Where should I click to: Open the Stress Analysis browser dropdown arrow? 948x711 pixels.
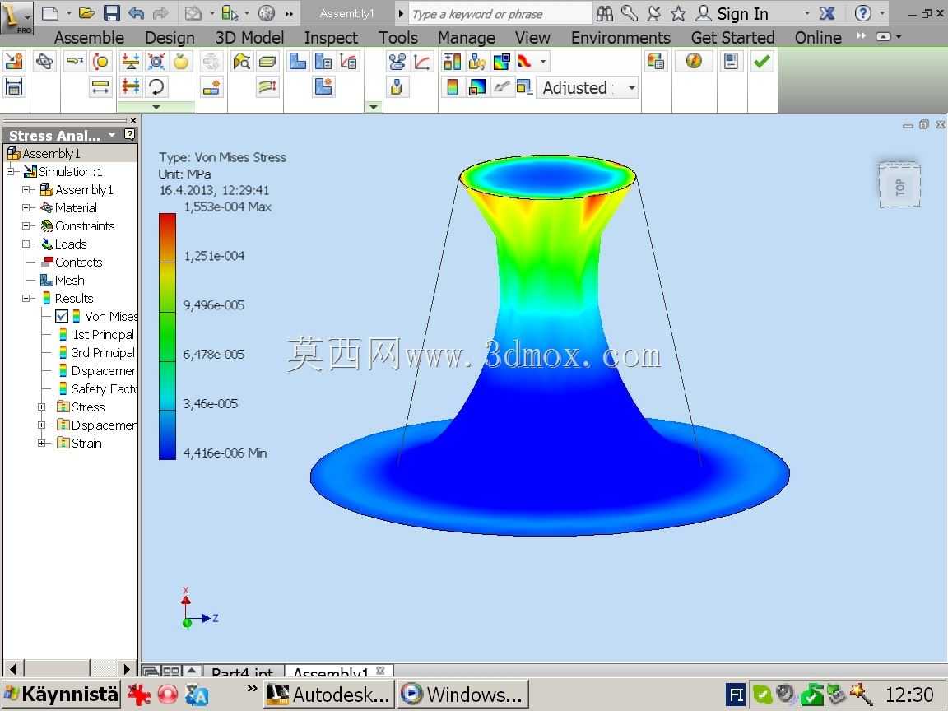pos(112,135)
